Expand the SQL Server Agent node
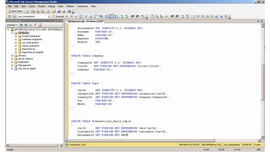 point(12,68)
